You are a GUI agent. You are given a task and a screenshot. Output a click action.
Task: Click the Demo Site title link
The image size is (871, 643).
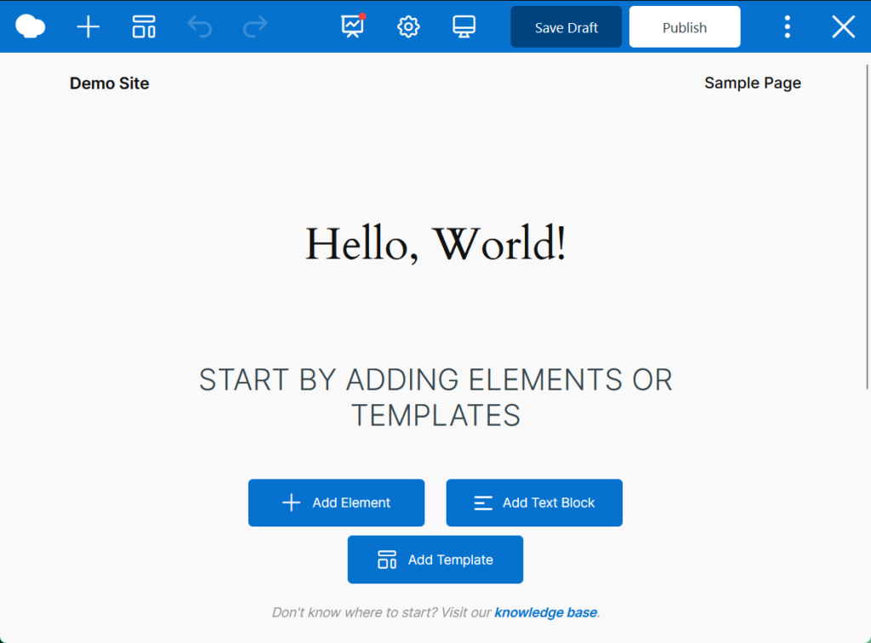pos(110,83)
